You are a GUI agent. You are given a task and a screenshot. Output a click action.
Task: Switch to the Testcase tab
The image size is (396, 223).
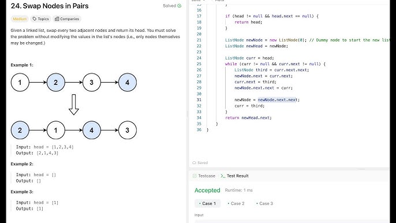pyautogui.click(x=204, y=176)
